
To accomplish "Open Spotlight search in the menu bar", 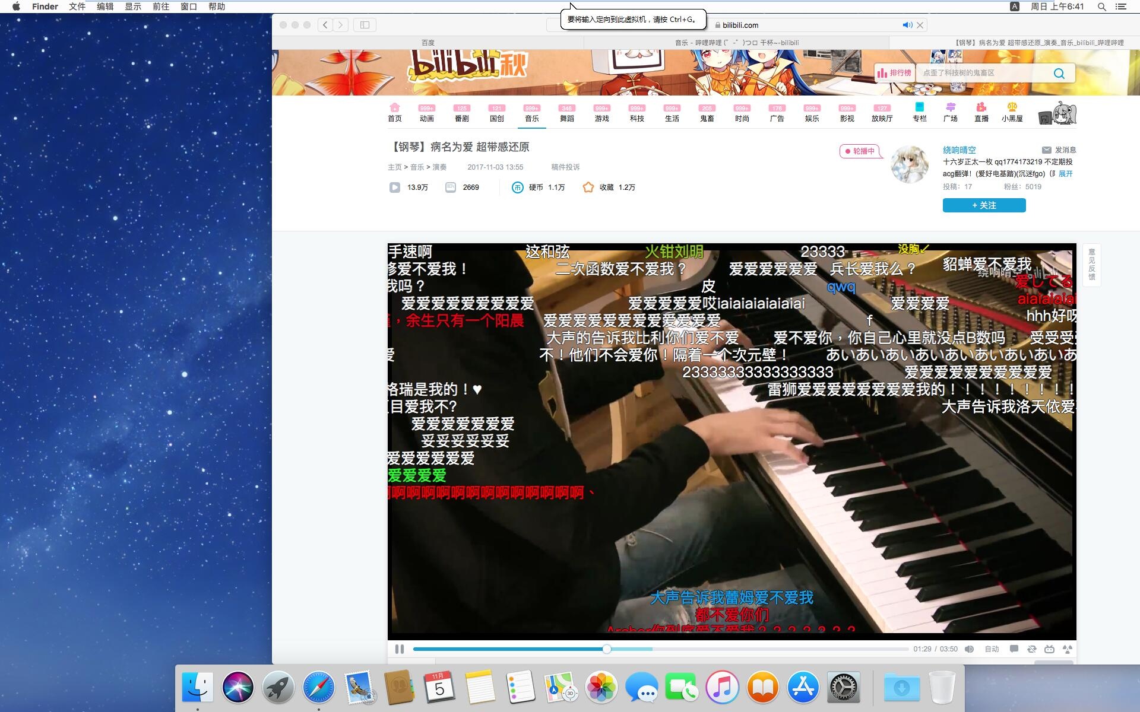I will tap(1101, 7).
